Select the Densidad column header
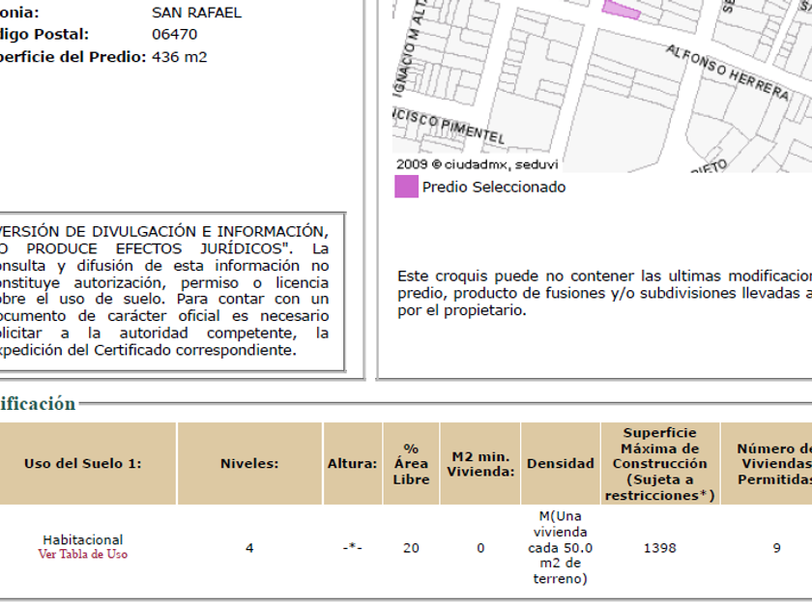The image size is (812, 609). point(560,464)
